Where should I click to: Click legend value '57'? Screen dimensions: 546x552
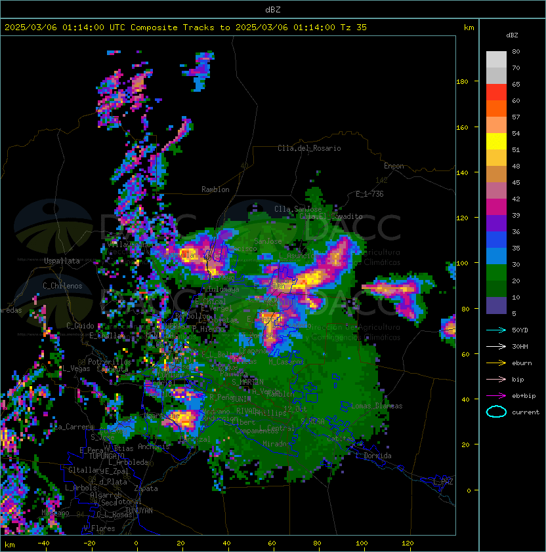(516, 117)
